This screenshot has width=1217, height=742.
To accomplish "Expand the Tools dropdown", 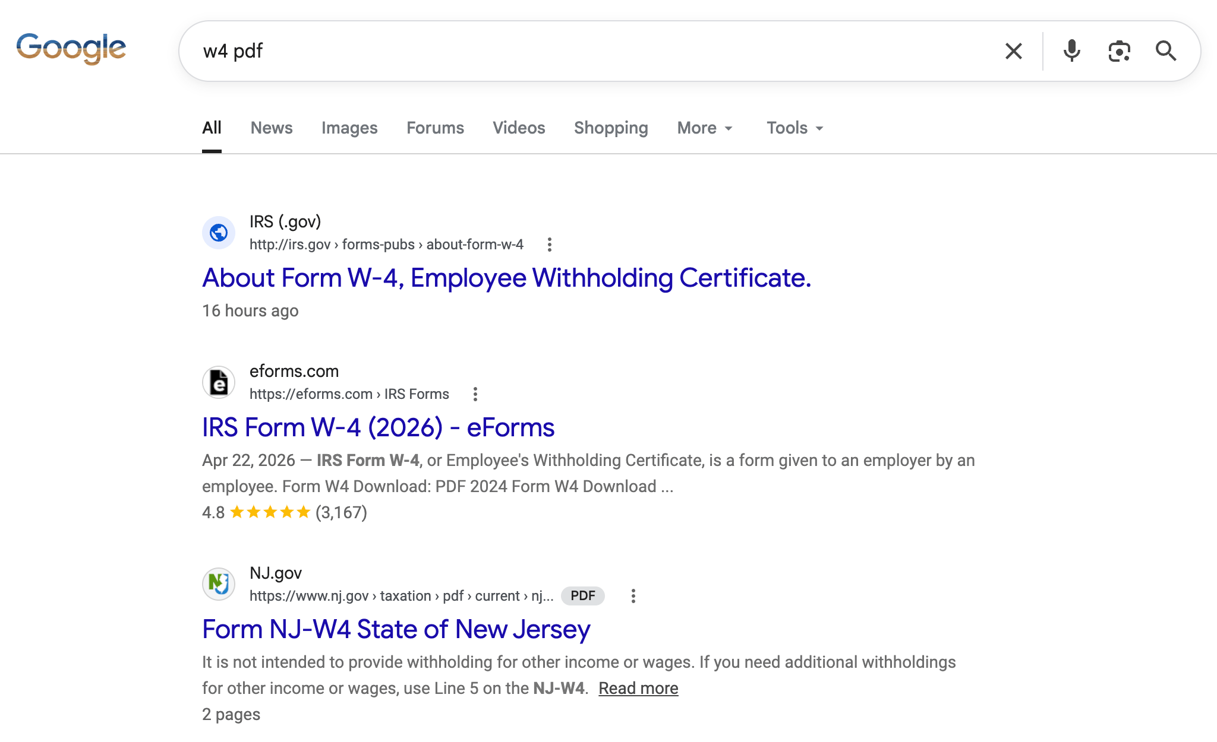I will (x=795, y=128).
